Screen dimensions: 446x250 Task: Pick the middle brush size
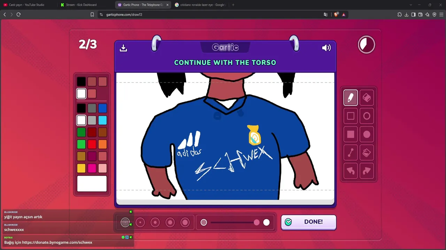(155, 222)
